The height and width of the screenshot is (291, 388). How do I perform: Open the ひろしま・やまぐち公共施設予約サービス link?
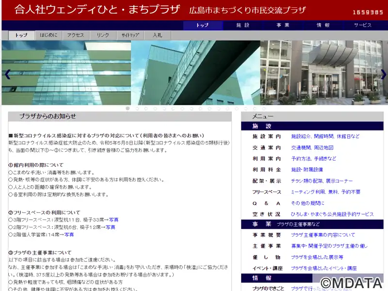coord(332,214)
